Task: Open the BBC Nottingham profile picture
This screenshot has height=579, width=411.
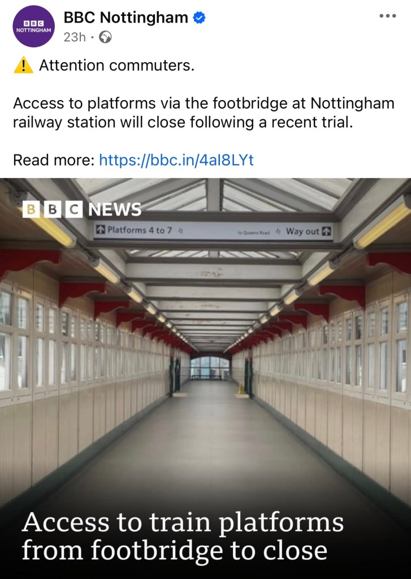Action: [x=33, y=26]
